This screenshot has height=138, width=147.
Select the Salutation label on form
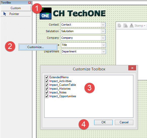[x=52, y=31]
